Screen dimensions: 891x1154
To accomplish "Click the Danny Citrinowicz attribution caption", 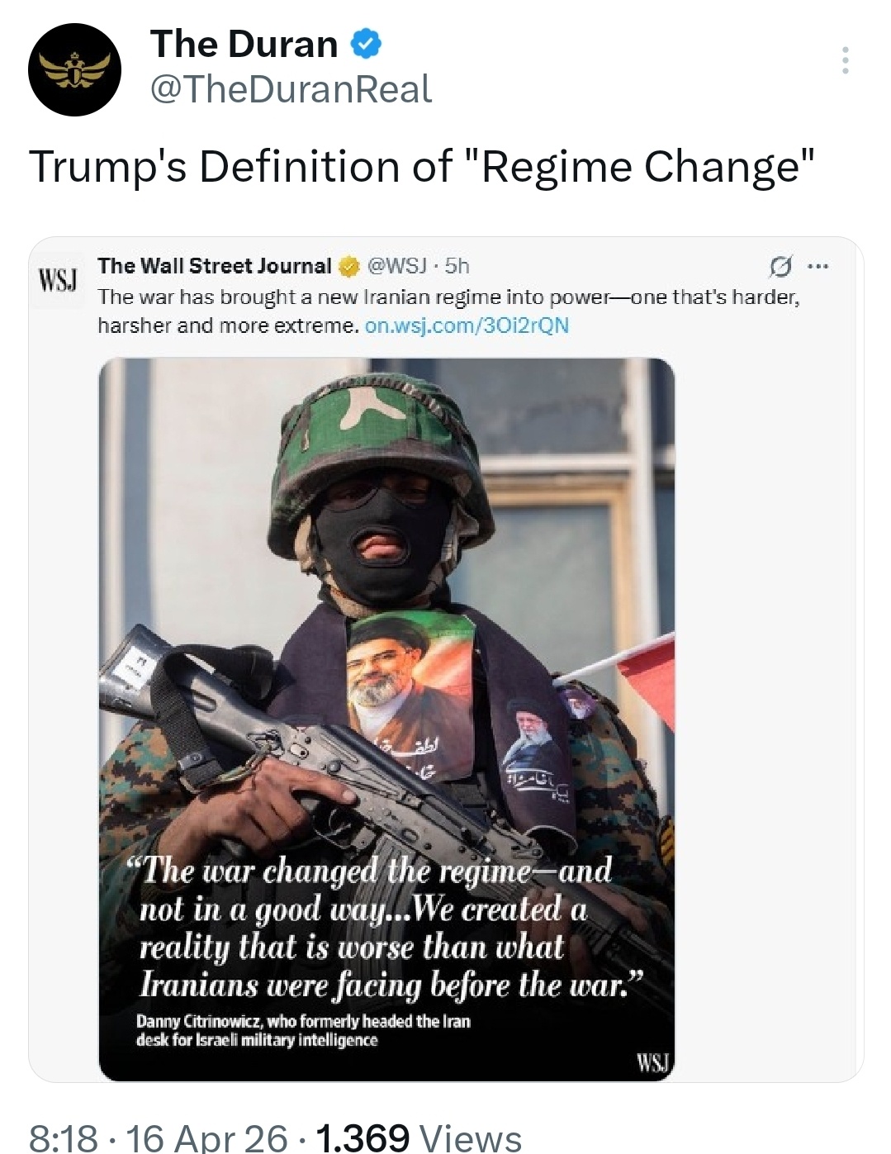I will point(302,1030).
